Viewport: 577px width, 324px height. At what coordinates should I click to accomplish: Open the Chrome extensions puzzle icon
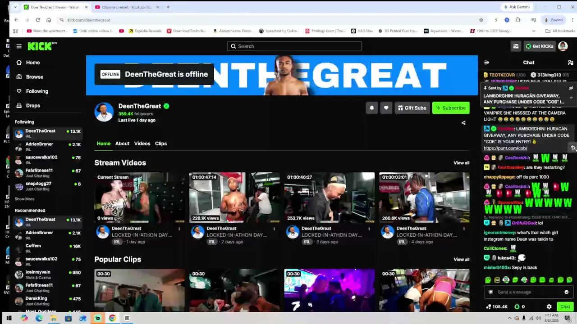coord(517,20)
